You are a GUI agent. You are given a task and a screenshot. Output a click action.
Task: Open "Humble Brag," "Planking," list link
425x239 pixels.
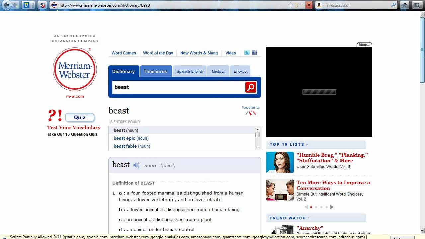(332, 158)
